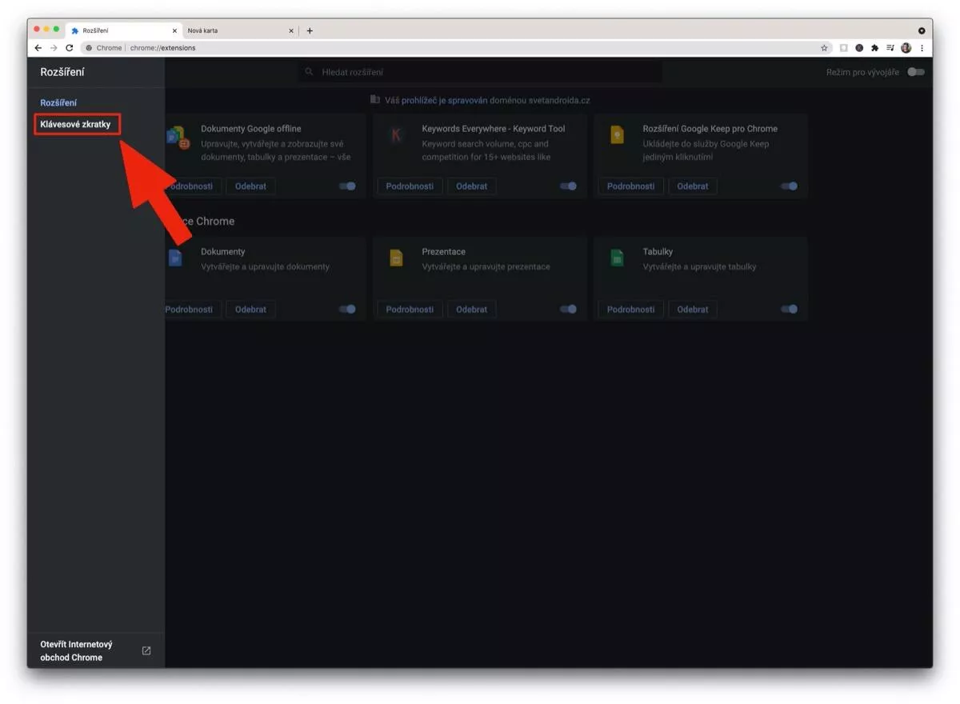This screenshot has width=960, height=704.
Task: Select Rozšíření in the sidebar
Action: click(58, 103)
